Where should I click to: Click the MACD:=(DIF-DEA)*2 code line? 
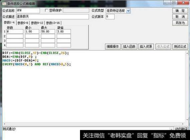click(20, 60)
